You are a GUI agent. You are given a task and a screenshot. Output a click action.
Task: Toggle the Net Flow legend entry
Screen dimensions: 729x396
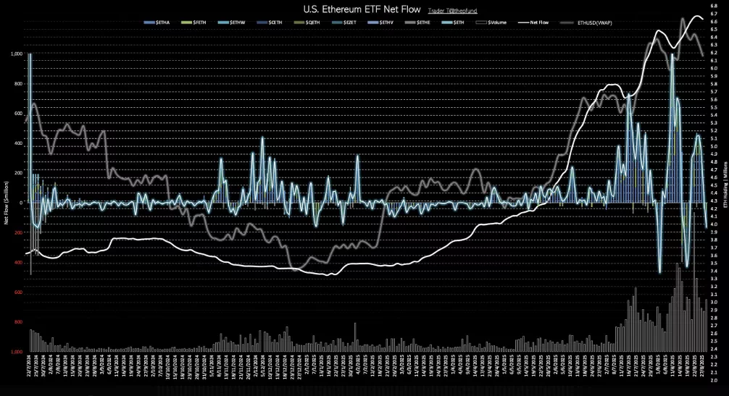click(534, 22)
